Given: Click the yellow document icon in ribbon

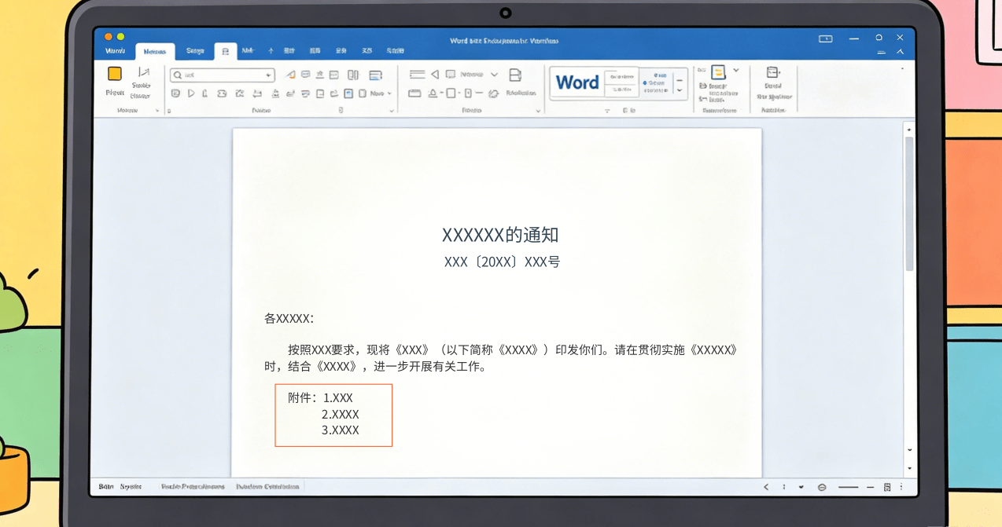Looking at the screenshot, I should 718,72.
